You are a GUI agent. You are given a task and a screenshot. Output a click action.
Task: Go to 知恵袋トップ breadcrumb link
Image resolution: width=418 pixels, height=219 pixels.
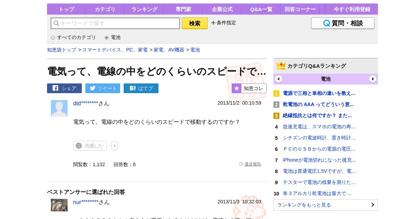62,50
